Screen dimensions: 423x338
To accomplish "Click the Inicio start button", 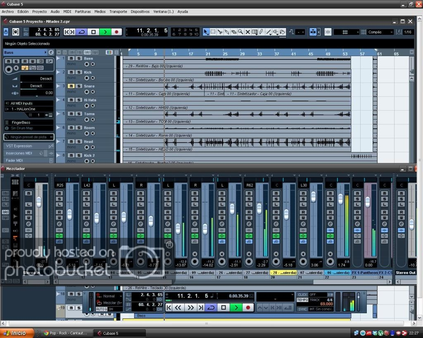I will click(15, 333).
